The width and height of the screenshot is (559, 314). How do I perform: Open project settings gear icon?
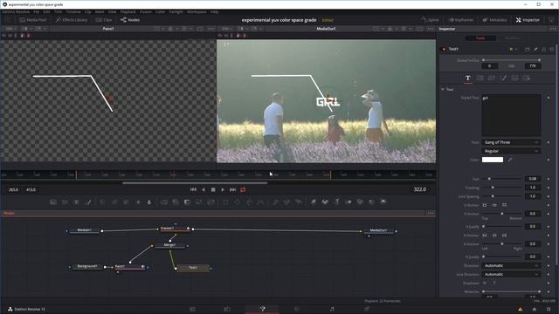click(549, 310)
